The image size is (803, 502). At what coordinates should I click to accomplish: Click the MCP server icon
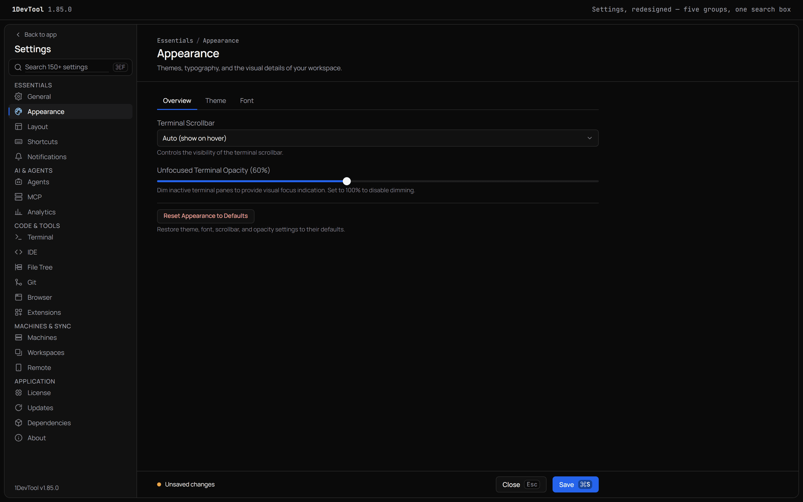click(x=19, y=197)
